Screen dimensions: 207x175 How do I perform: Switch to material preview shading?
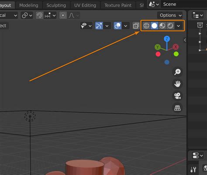[x=162, y=26]
